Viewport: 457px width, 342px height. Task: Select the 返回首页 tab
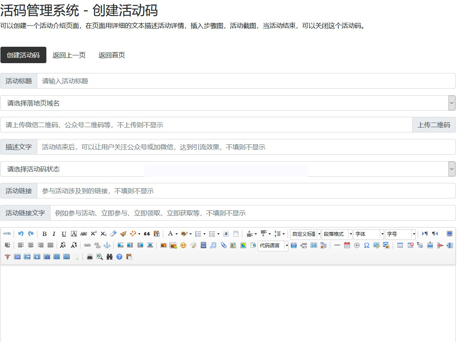point(112,55)
